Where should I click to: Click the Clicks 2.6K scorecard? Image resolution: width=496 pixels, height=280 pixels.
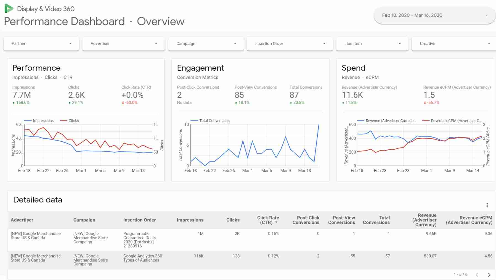click(x=76, y=95)
